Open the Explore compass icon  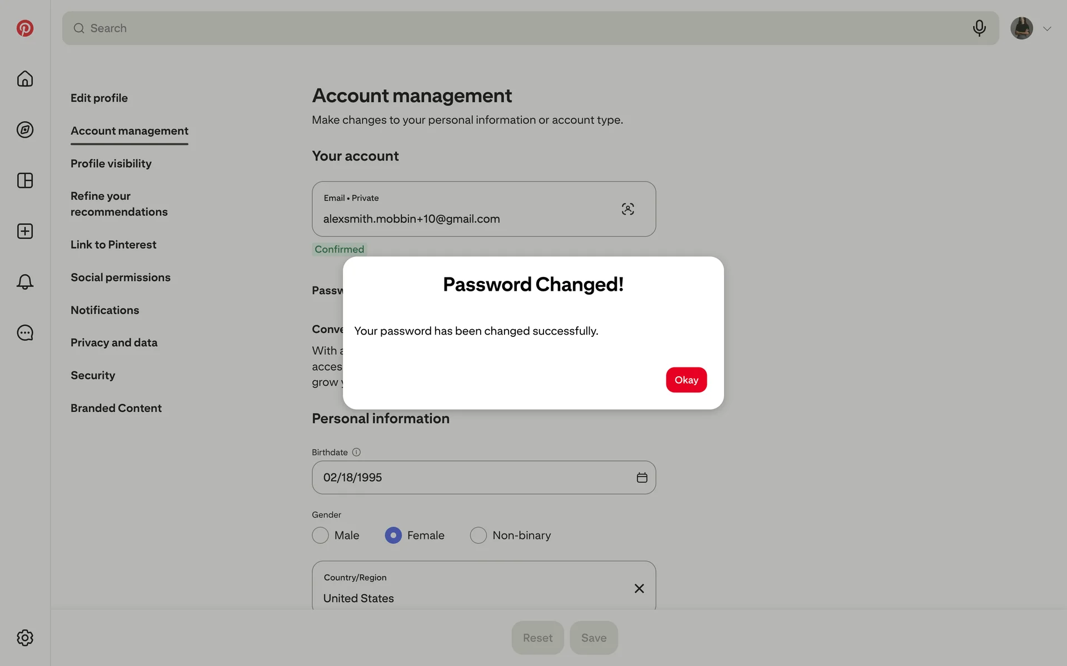click(24, 130)
